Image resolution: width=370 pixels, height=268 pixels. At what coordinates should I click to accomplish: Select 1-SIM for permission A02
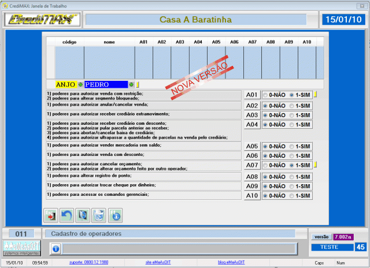[292, 106]
